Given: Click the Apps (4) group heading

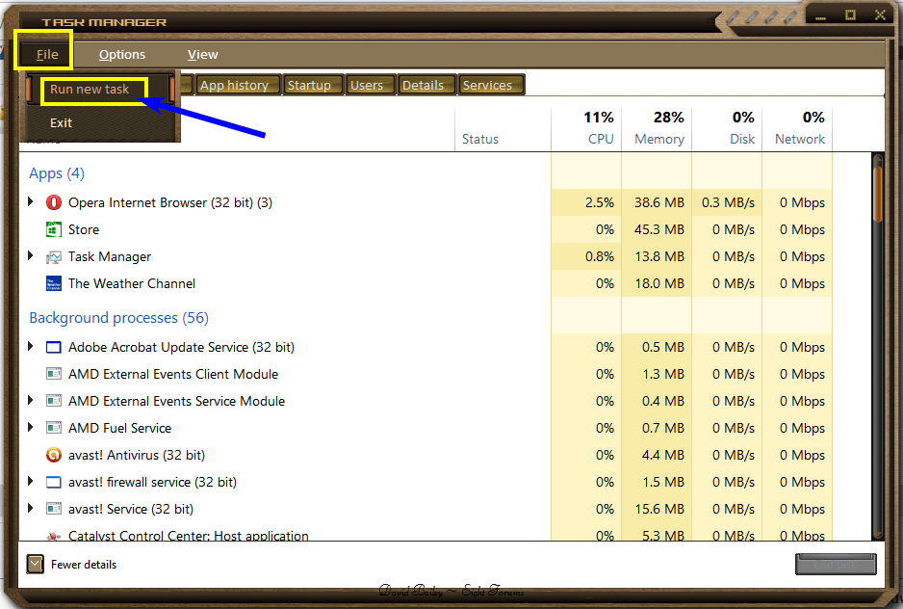Looking at the screenshot, I should click(x=57, y=173).
